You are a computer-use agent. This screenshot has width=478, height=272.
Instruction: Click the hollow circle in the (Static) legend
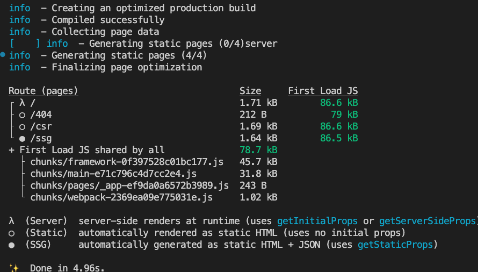(x=12, y=233)
